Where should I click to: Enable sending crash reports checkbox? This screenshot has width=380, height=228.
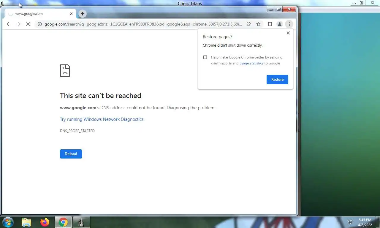click(205, 57)
